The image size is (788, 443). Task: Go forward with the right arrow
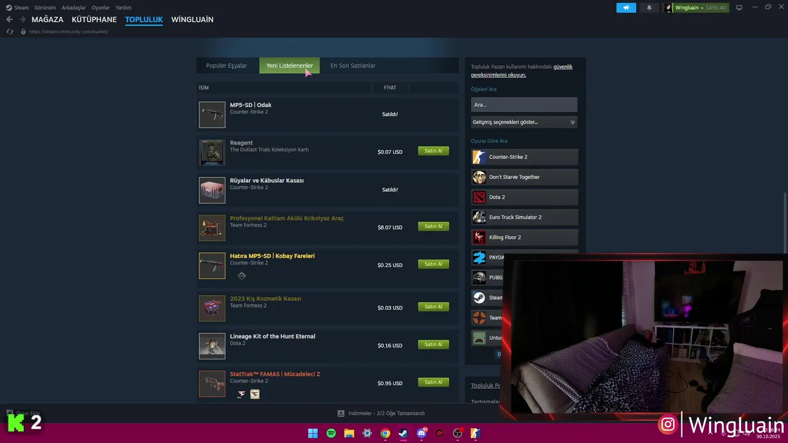pos(23,20)
